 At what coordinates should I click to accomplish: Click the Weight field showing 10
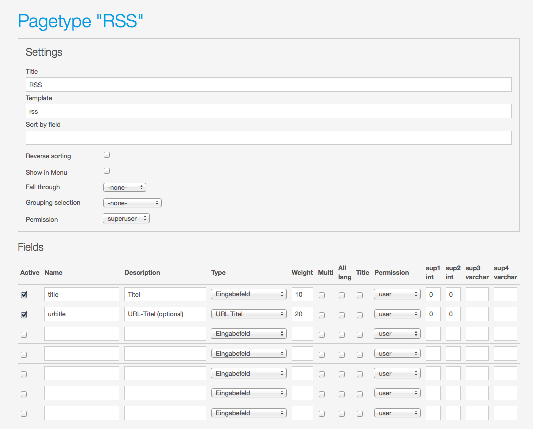(x=302, y=294)
